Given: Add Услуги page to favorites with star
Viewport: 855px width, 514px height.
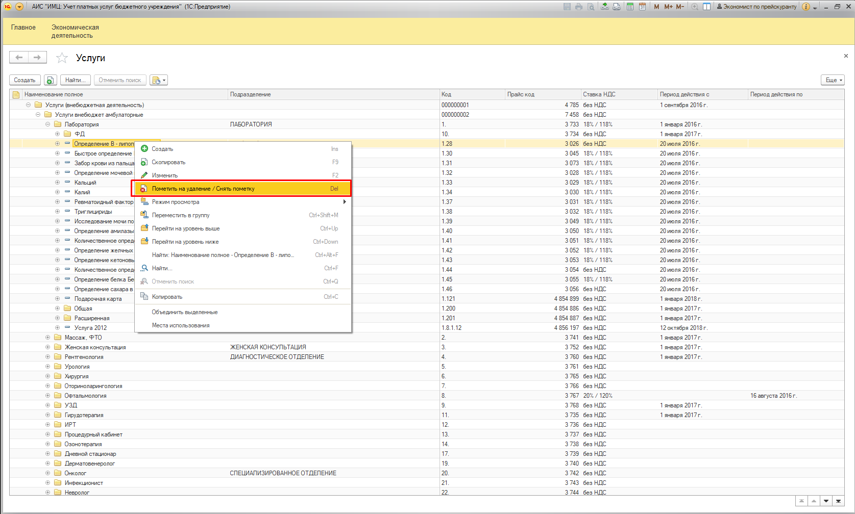Looking at the screenshot, I should click(62, 58).
